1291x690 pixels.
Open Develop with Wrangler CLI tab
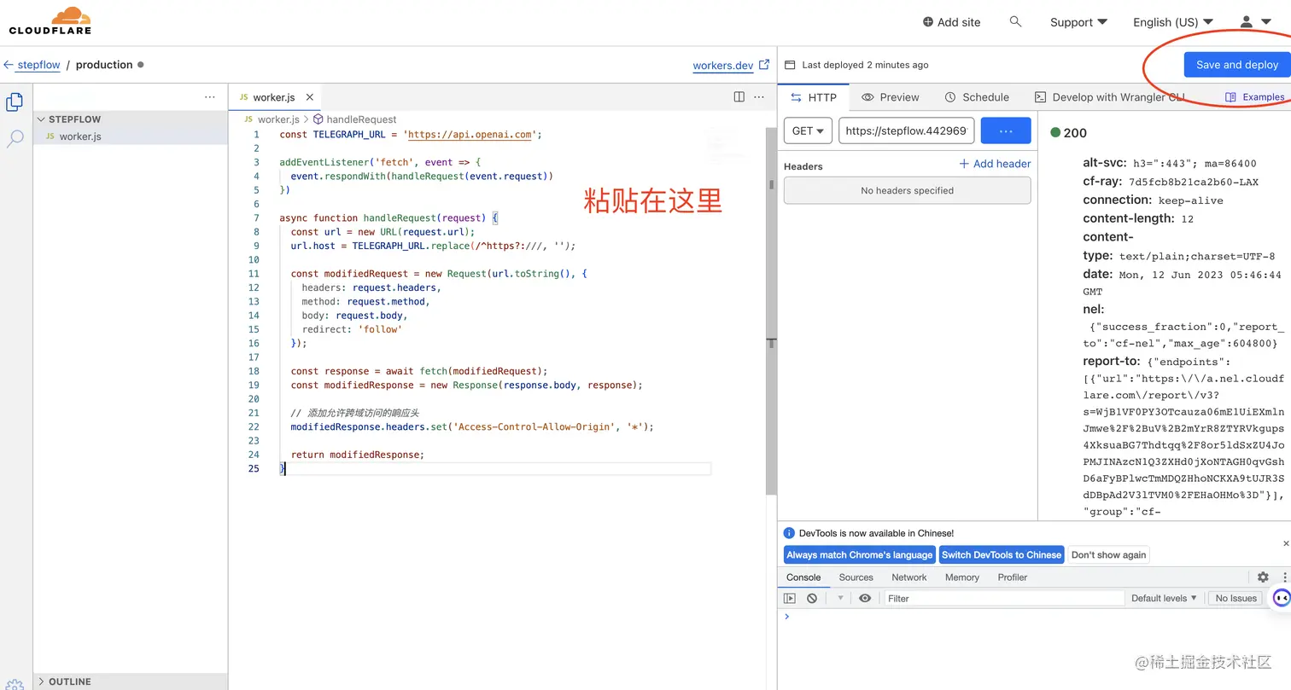click(1109, 97)
